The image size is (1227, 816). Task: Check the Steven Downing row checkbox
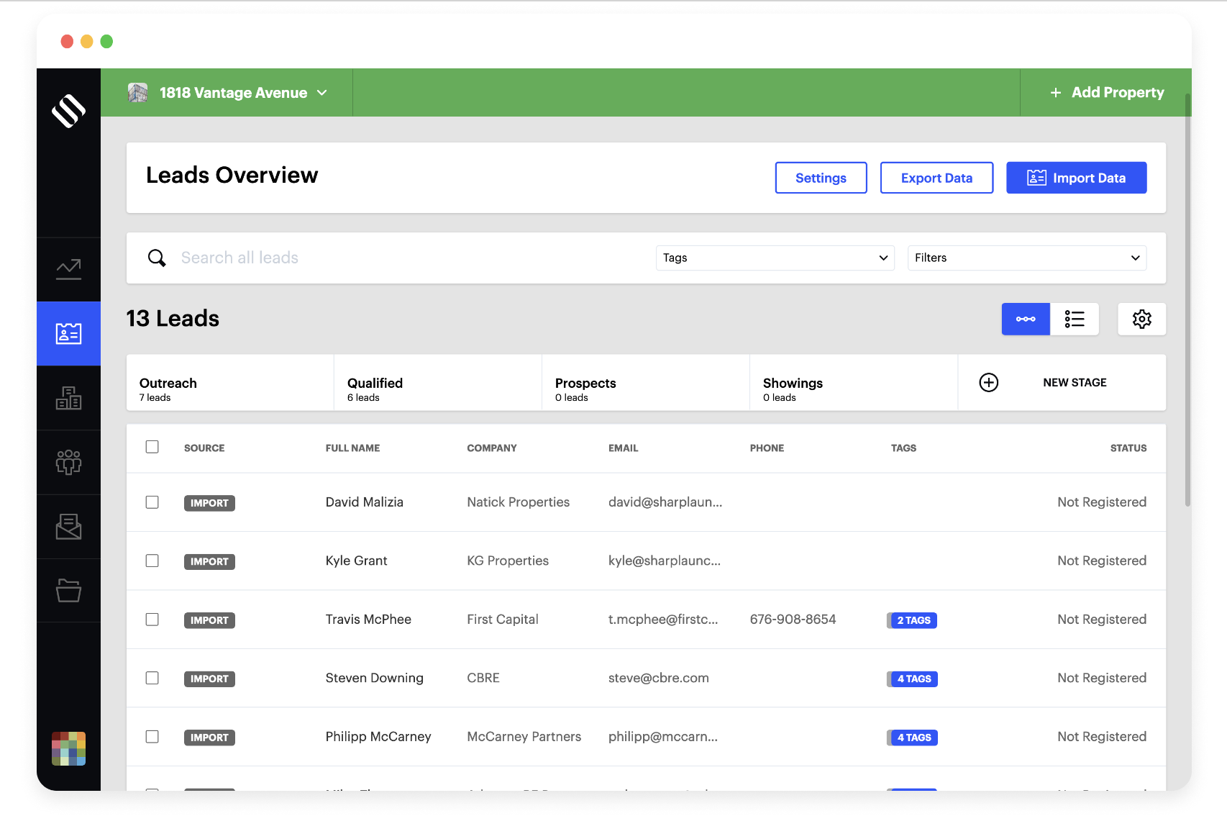coord(152,678)
